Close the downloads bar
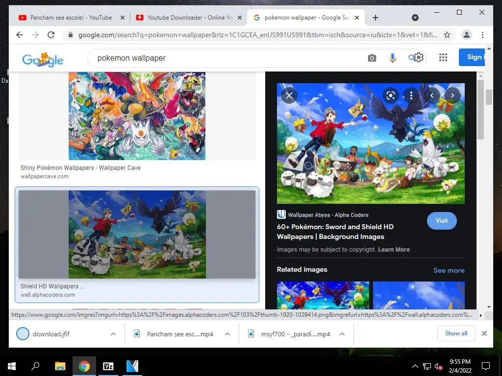 click(484, 333)
